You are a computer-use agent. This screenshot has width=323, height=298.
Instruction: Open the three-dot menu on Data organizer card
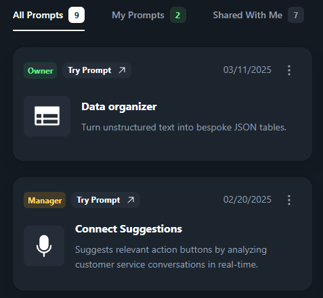tap(289, 70)
